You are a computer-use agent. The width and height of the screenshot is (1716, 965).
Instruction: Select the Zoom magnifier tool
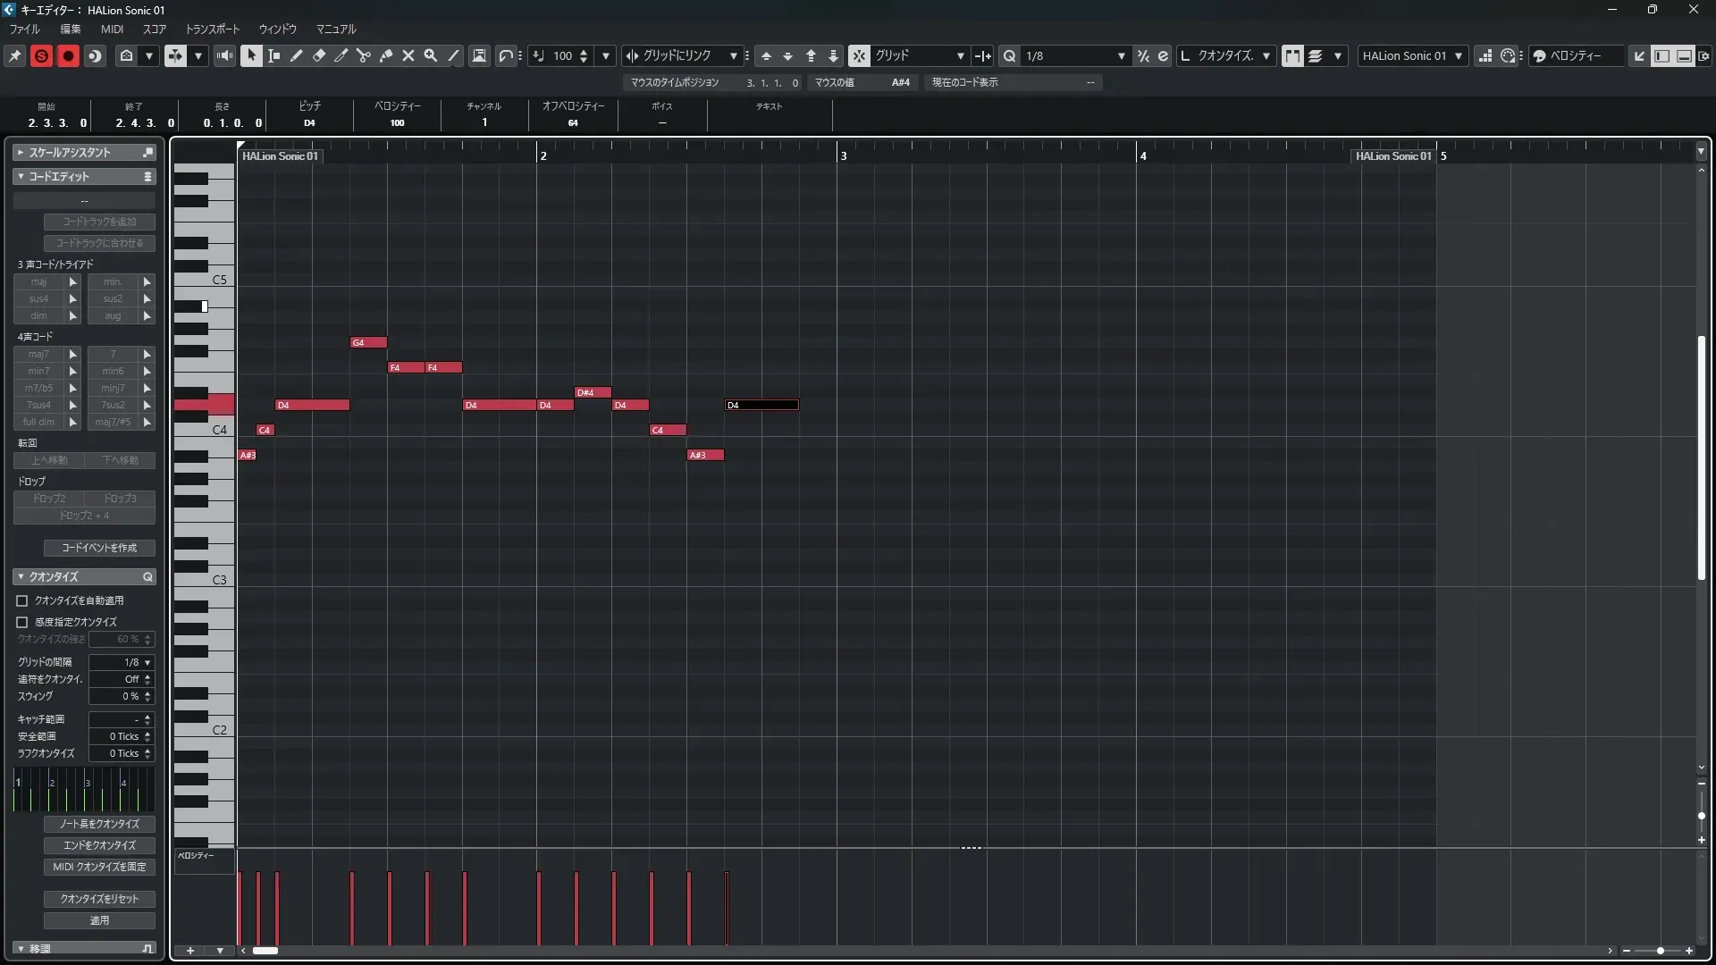tap(431, 55)
